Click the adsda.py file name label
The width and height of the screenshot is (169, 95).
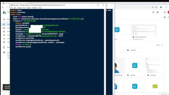pyautogui.click(x=133, y=75)
